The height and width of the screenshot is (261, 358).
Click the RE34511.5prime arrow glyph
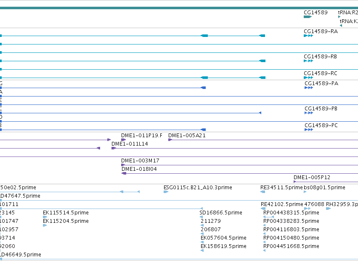tap(263, 192)
